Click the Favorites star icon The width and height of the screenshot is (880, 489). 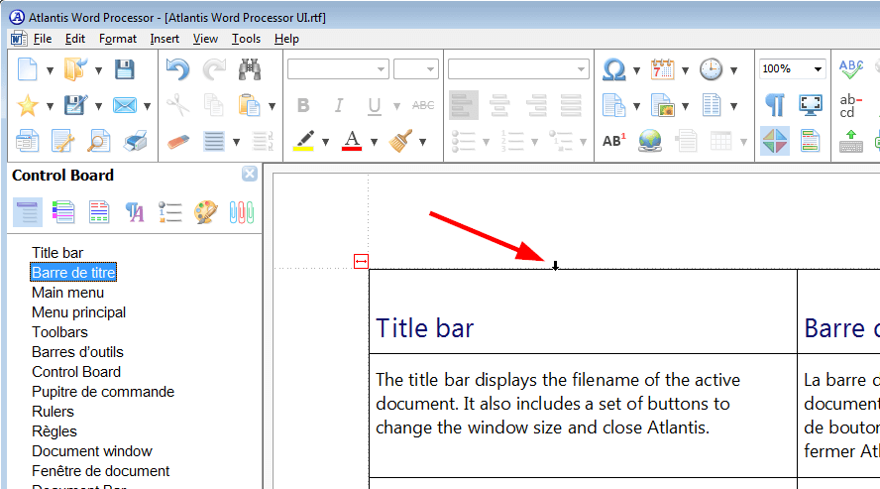coord(27,105)
